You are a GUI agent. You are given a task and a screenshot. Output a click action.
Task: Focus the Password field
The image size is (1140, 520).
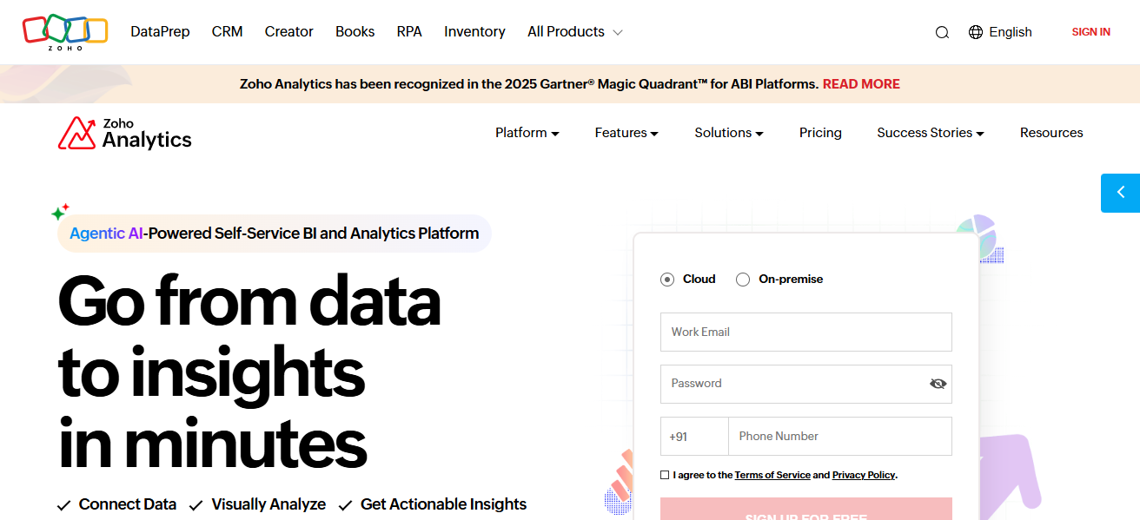point(806,384)
